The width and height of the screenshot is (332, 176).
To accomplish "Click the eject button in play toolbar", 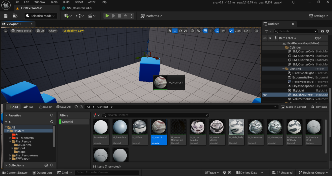I will point(125,16).
